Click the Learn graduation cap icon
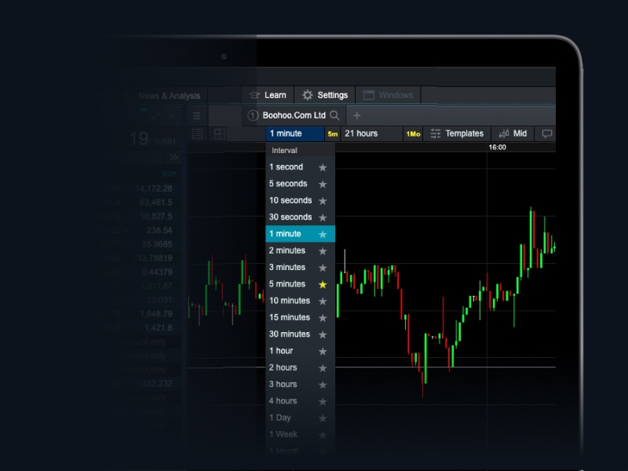Screen dimensions: 628x471 (254, 94)
